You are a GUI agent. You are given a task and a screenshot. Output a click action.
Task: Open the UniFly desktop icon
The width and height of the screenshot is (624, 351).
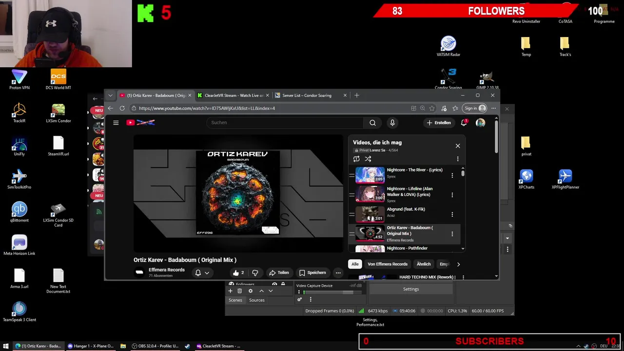point(19,146)
